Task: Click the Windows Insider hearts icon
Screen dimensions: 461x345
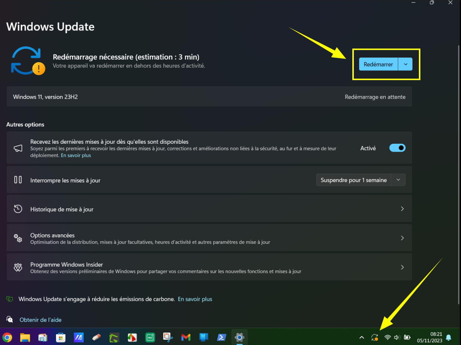Action: tap(18, 267)
